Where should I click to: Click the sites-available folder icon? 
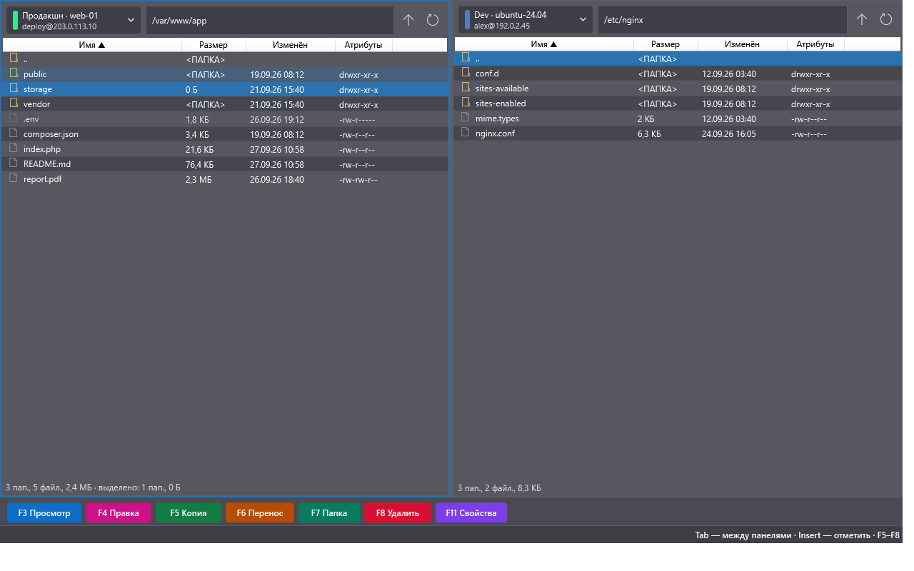(x=466, y=88)
